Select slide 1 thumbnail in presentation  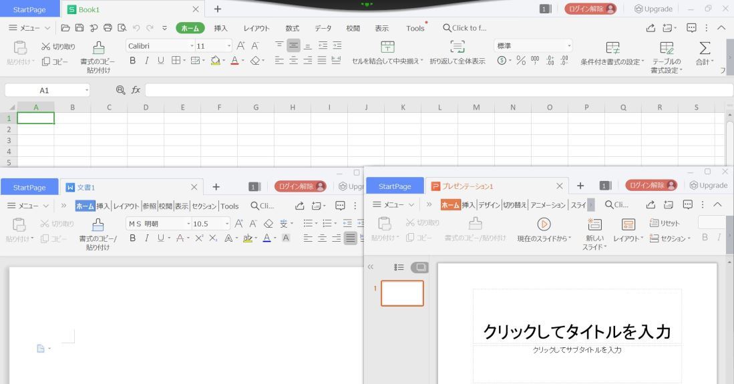pos(402,293)
